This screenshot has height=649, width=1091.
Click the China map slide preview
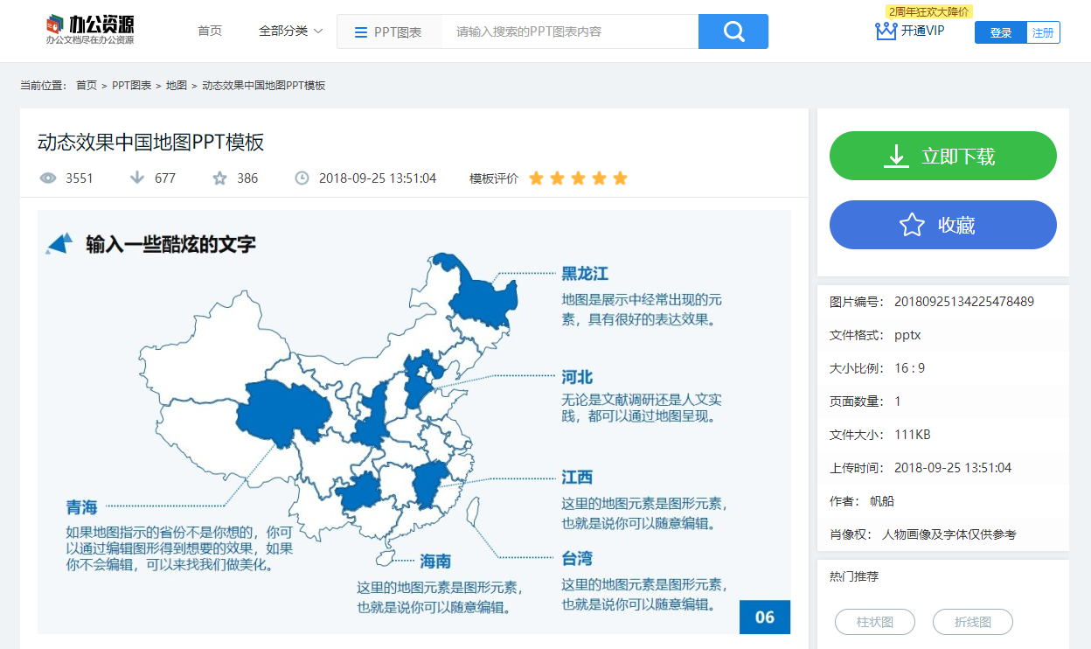tap(414, 422)
